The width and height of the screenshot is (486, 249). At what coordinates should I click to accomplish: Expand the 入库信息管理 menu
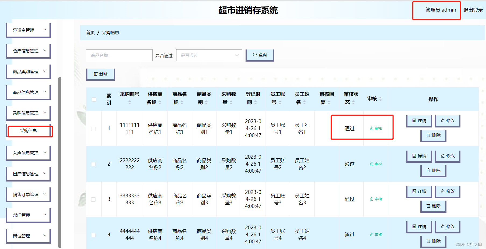tap(28, 153)
